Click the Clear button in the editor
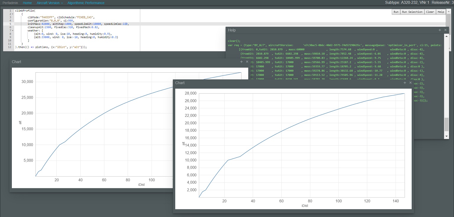 pos(430,12)
